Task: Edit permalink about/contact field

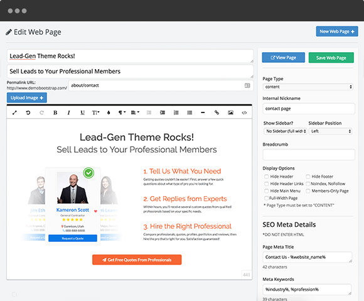Action: tap(161, 85)
